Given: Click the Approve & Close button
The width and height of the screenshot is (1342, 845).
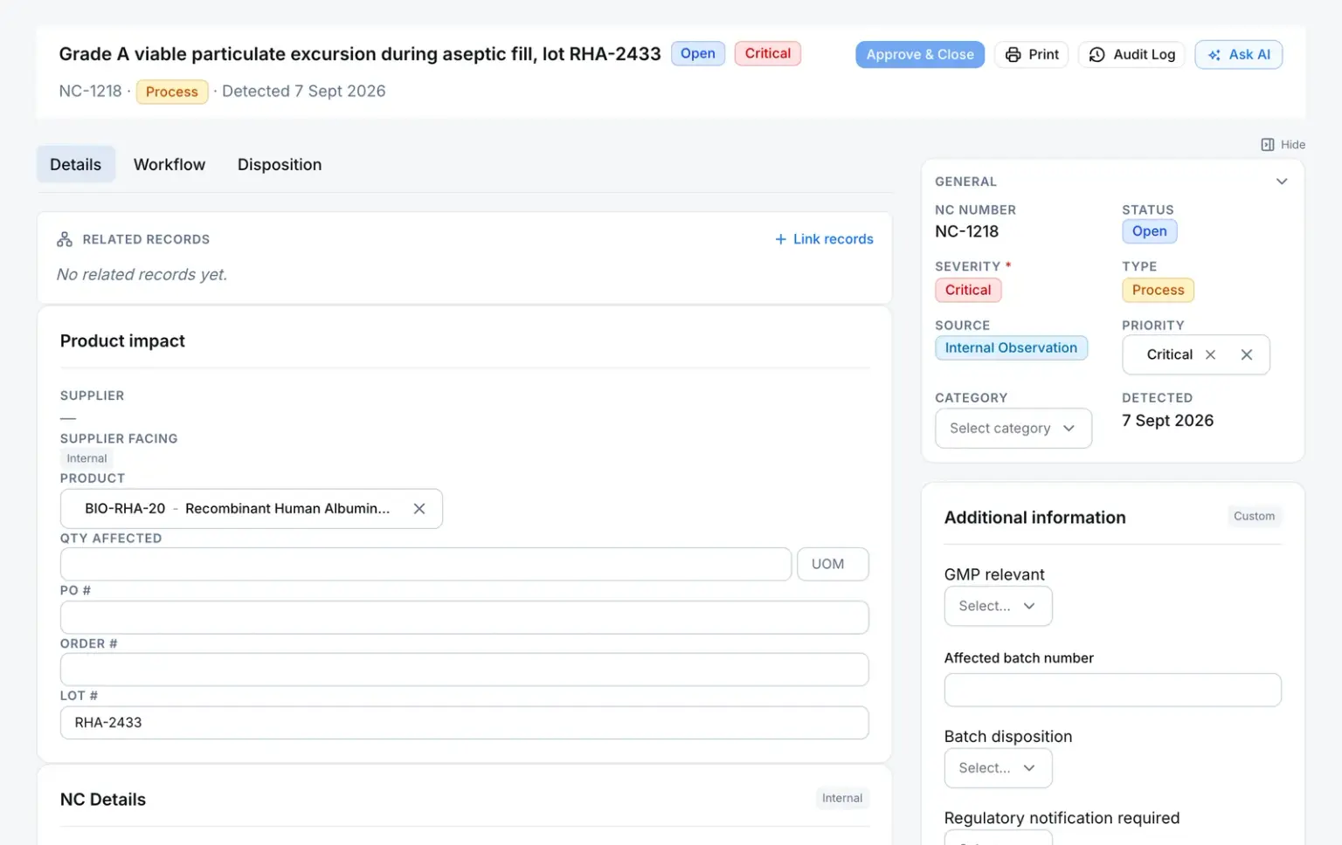Looking at the screenshot, I should 919,54.
